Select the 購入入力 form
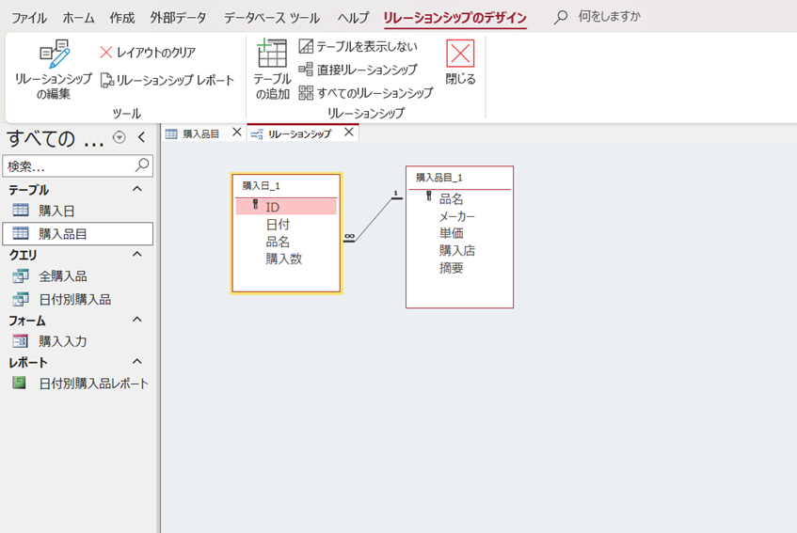Viewport: 797px width, 533px height. pyautogui.click(x=62, y=341)
